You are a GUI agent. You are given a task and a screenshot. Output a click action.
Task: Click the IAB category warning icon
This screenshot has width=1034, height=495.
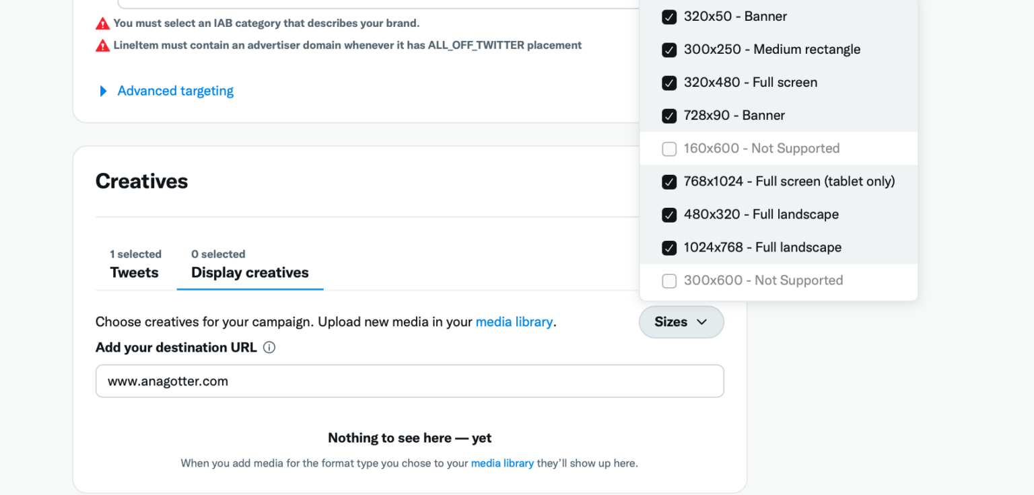click(102, 23)
